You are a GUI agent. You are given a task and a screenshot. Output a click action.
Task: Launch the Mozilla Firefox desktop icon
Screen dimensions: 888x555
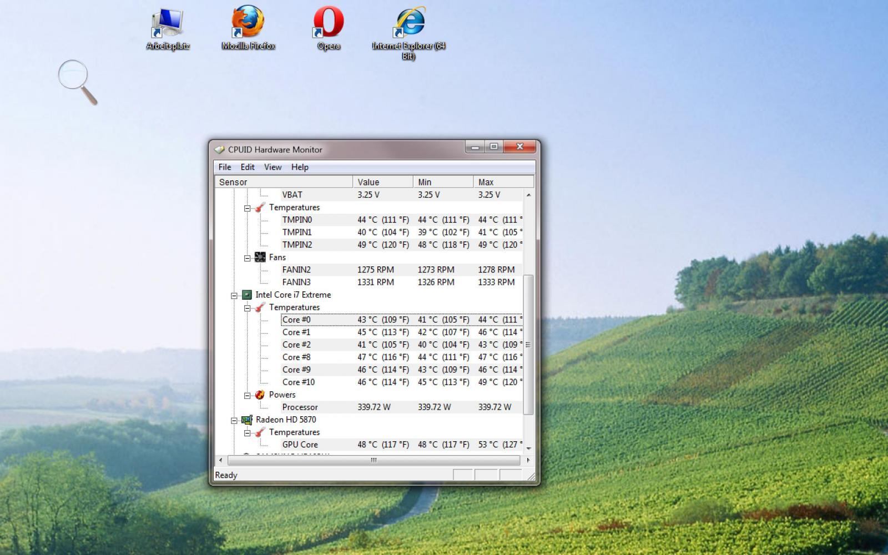[x=248, y=28]
